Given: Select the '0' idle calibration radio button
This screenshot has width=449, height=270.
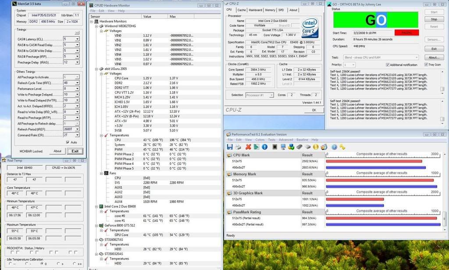Looking at the screenshot, I should point(42,264).
